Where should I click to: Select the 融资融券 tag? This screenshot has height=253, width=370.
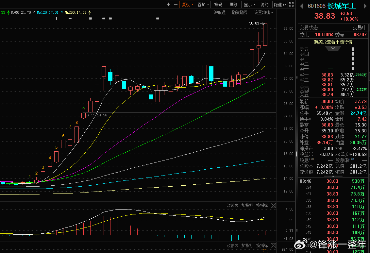click(240, 12)
